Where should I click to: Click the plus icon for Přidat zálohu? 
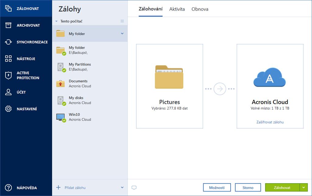(x=58, y=187)
